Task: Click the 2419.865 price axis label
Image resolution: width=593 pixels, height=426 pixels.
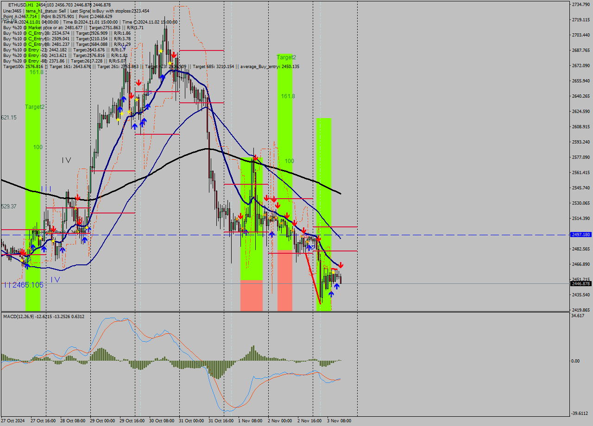Action: click(x=581, y=310)
